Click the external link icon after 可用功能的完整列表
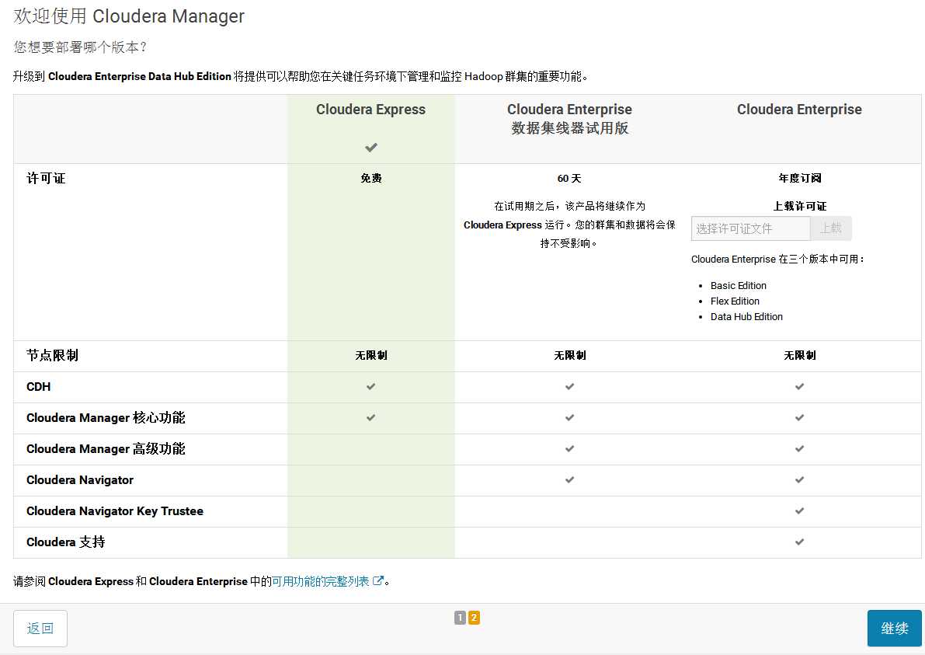Image resolution: width=925 pixels, height=655 pixels. point(378,580)
